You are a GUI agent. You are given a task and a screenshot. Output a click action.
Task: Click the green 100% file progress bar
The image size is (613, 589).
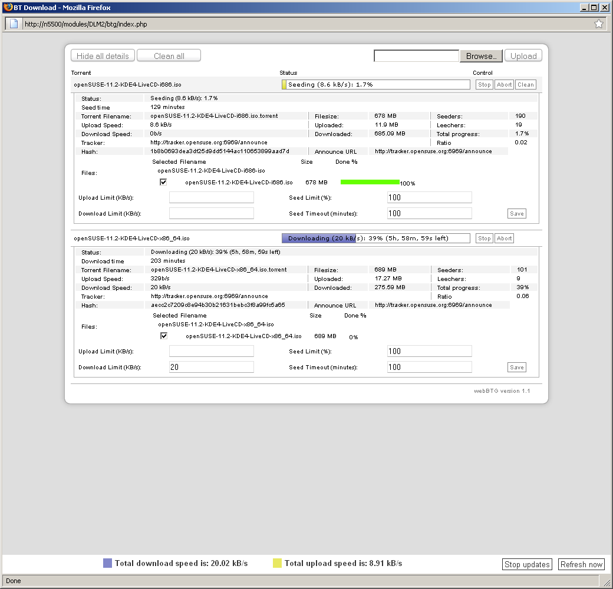click(x=370, y=182)
